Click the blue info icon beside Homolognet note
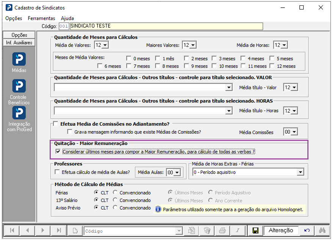332x240 pixels. [158, 209]
